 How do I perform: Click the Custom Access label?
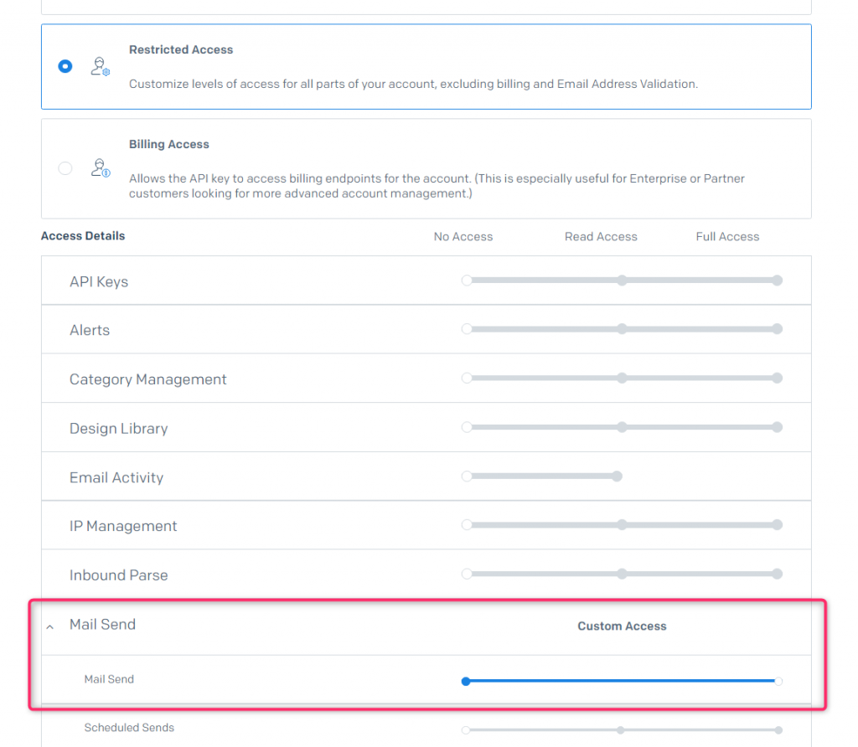click(622, 626)
